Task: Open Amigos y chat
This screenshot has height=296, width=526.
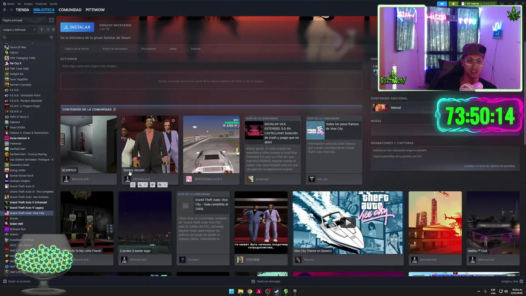Action: (x=512, y=282)
